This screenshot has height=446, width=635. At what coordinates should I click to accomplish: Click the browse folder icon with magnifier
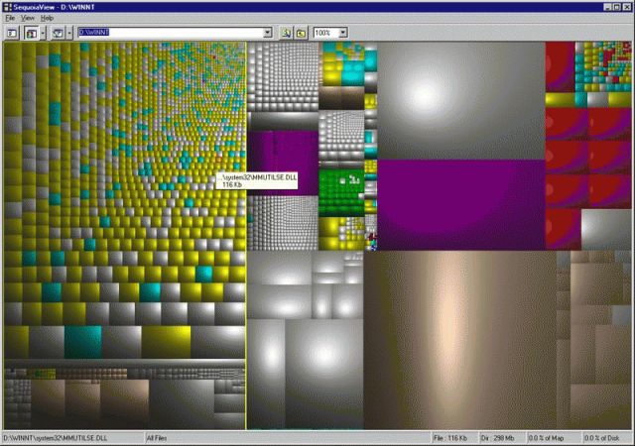(287, 33)
